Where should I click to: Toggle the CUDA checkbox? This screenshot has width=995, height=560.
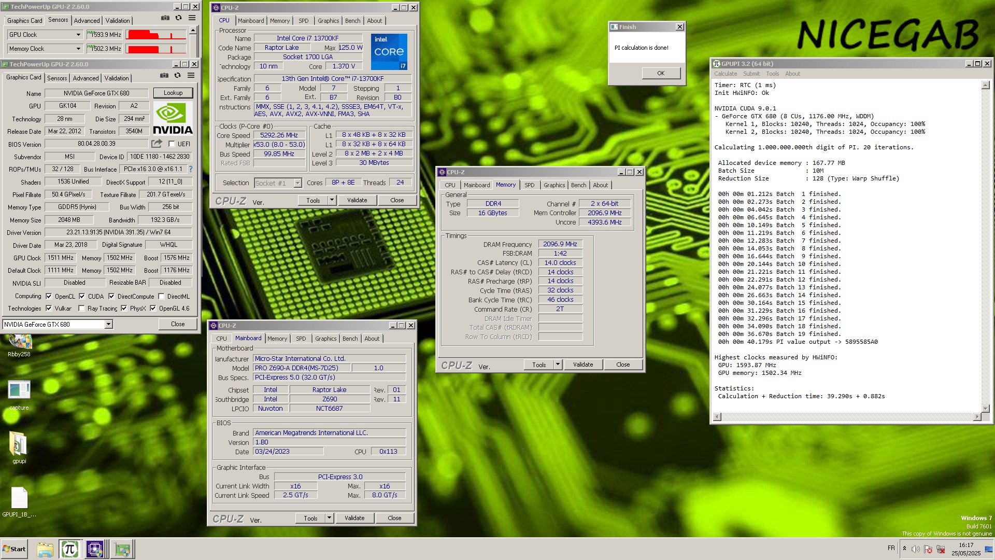[x=82, y=297]
